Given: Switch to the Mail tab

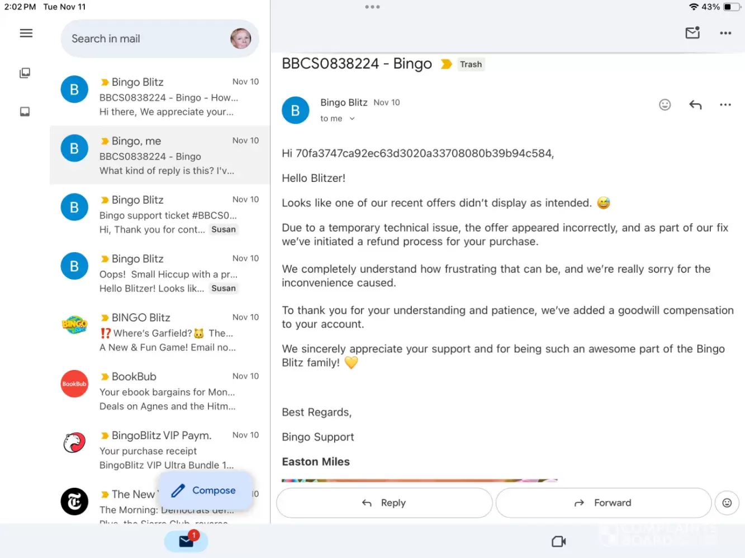Looking at the screenshot, I should pos(186,541).
